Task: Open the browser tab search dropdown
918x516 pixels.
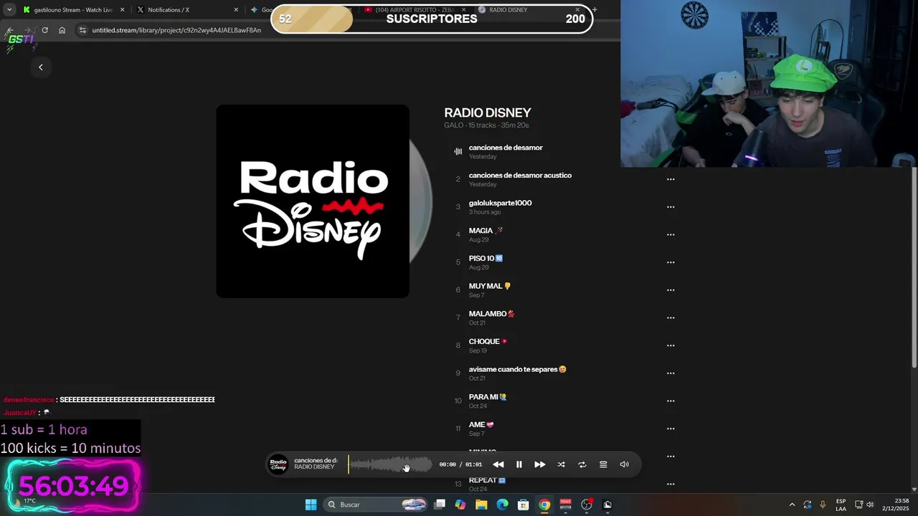Action: coord(9,10)
